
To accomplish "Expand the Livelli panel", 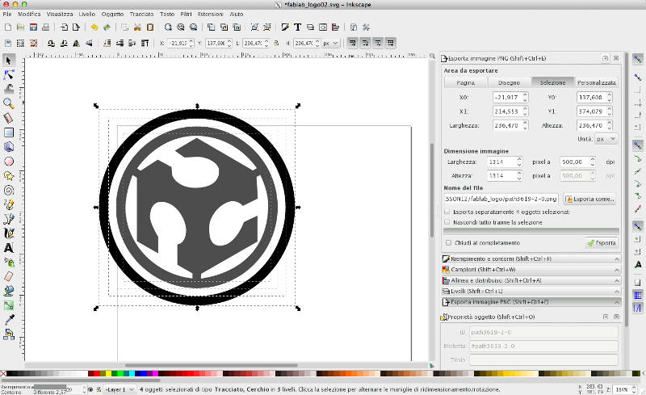I will click(x=531, y=291).
